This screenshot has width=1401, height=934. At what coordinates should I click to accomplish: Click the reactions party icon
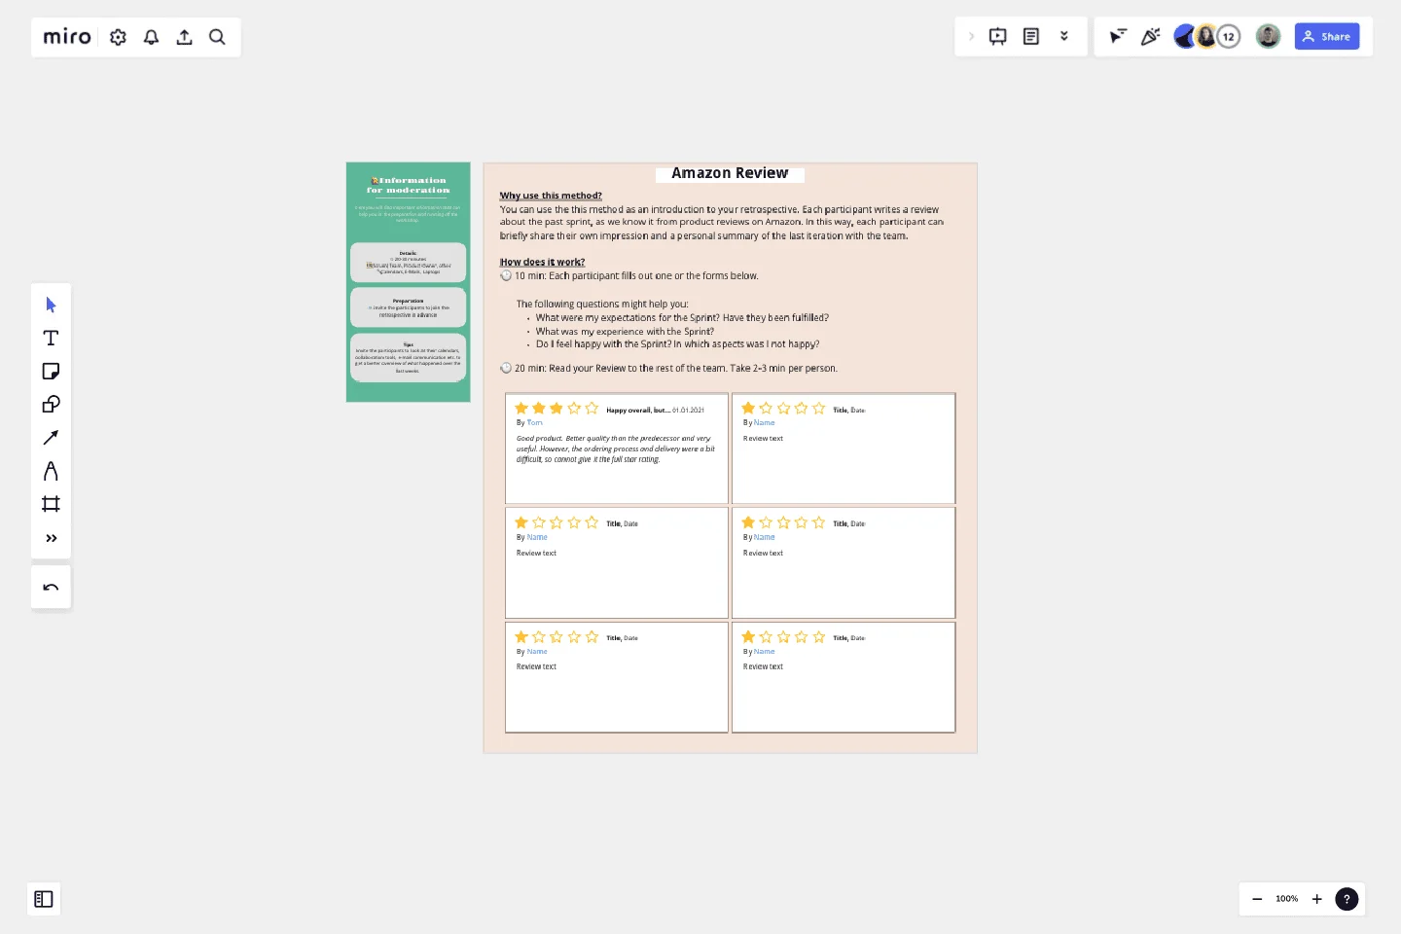[x=1151, y=37]
